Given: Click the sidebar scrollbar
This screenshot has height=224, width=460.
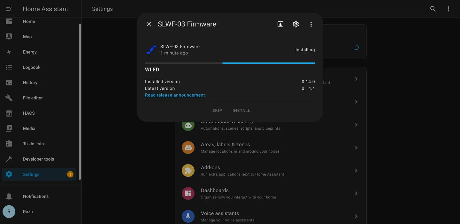Looking at the screenshot, I should (x=80, y=101).
